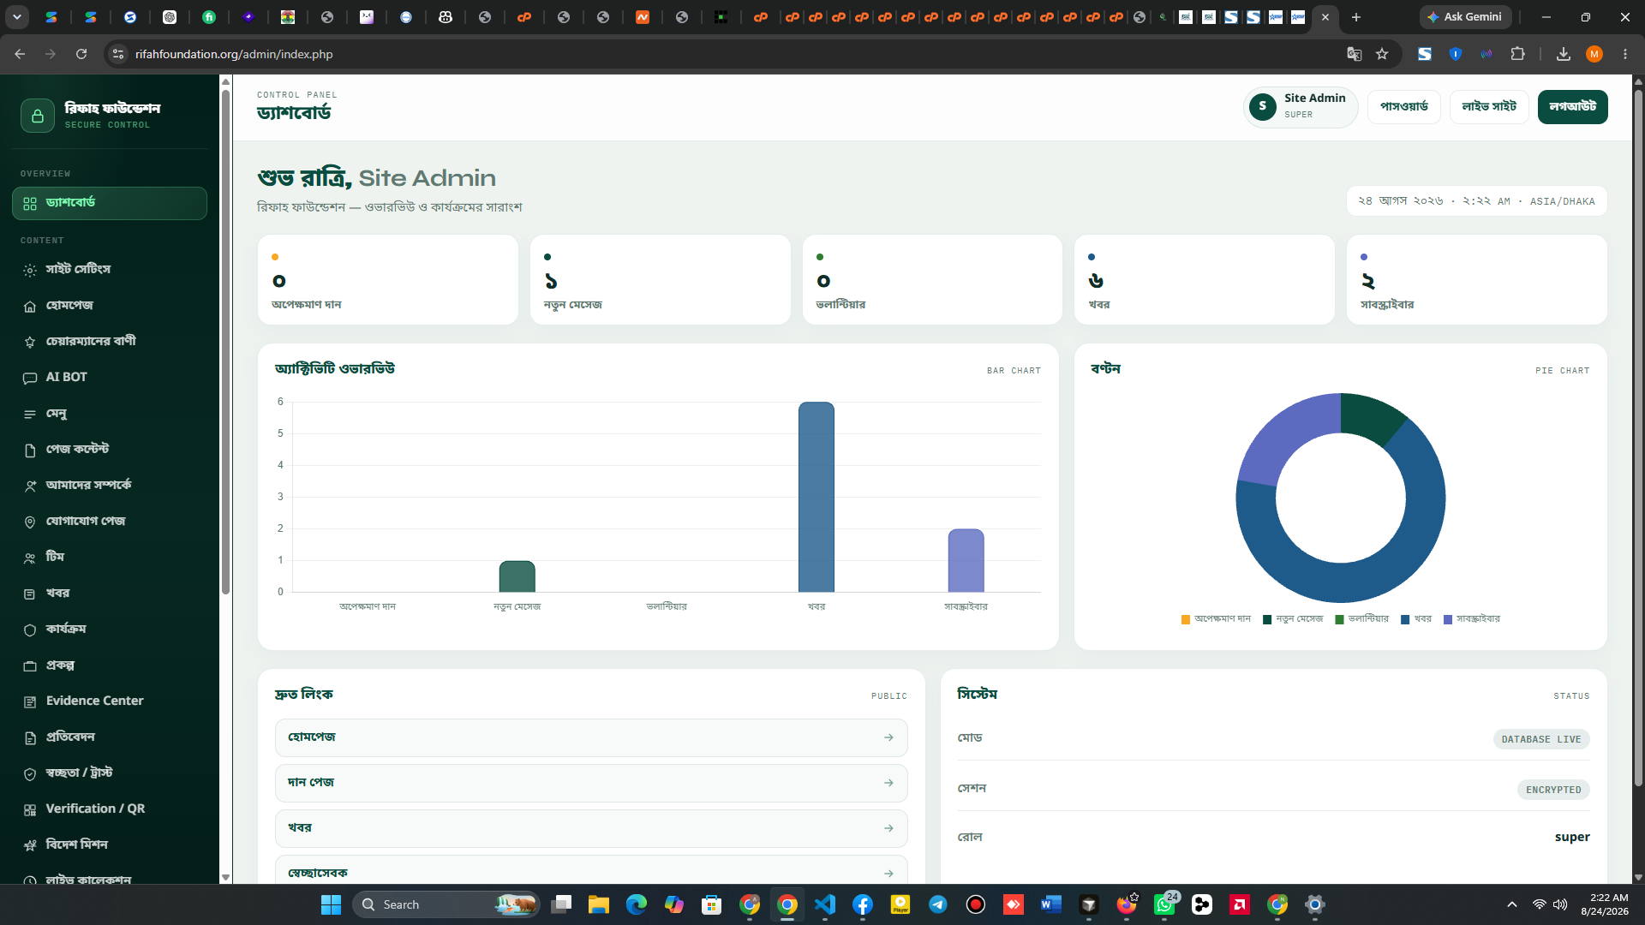Open the AI BOT chat icon
This screenshot has height=925, width=1645.
click(x=30, y=378)
